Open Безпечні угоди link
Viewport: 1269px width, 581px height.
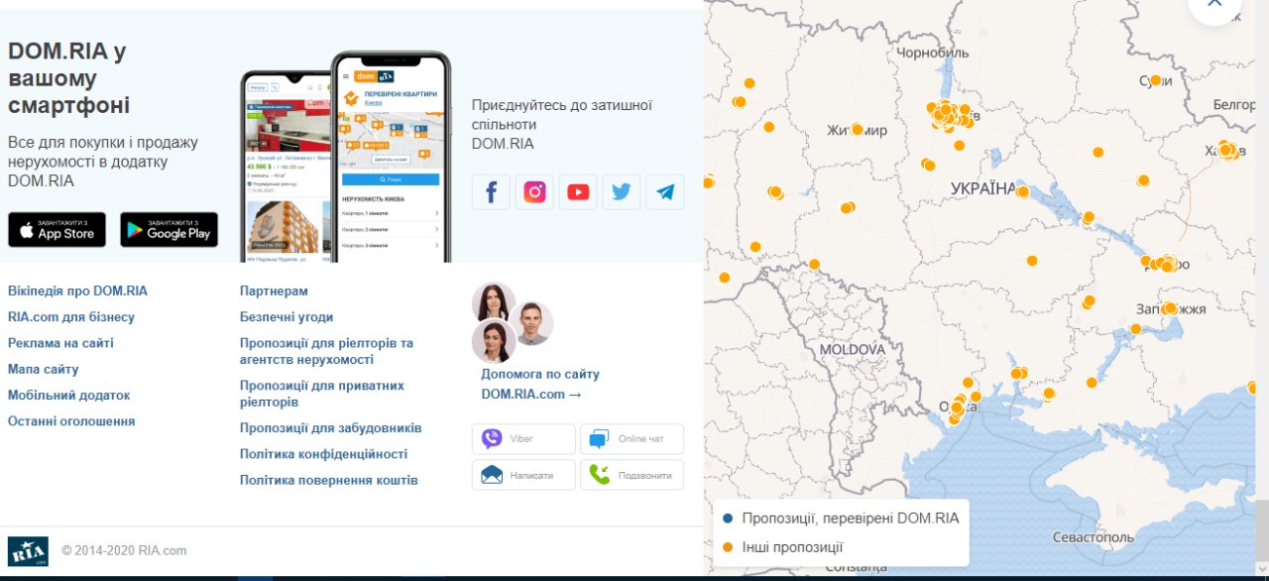(287, 317)
